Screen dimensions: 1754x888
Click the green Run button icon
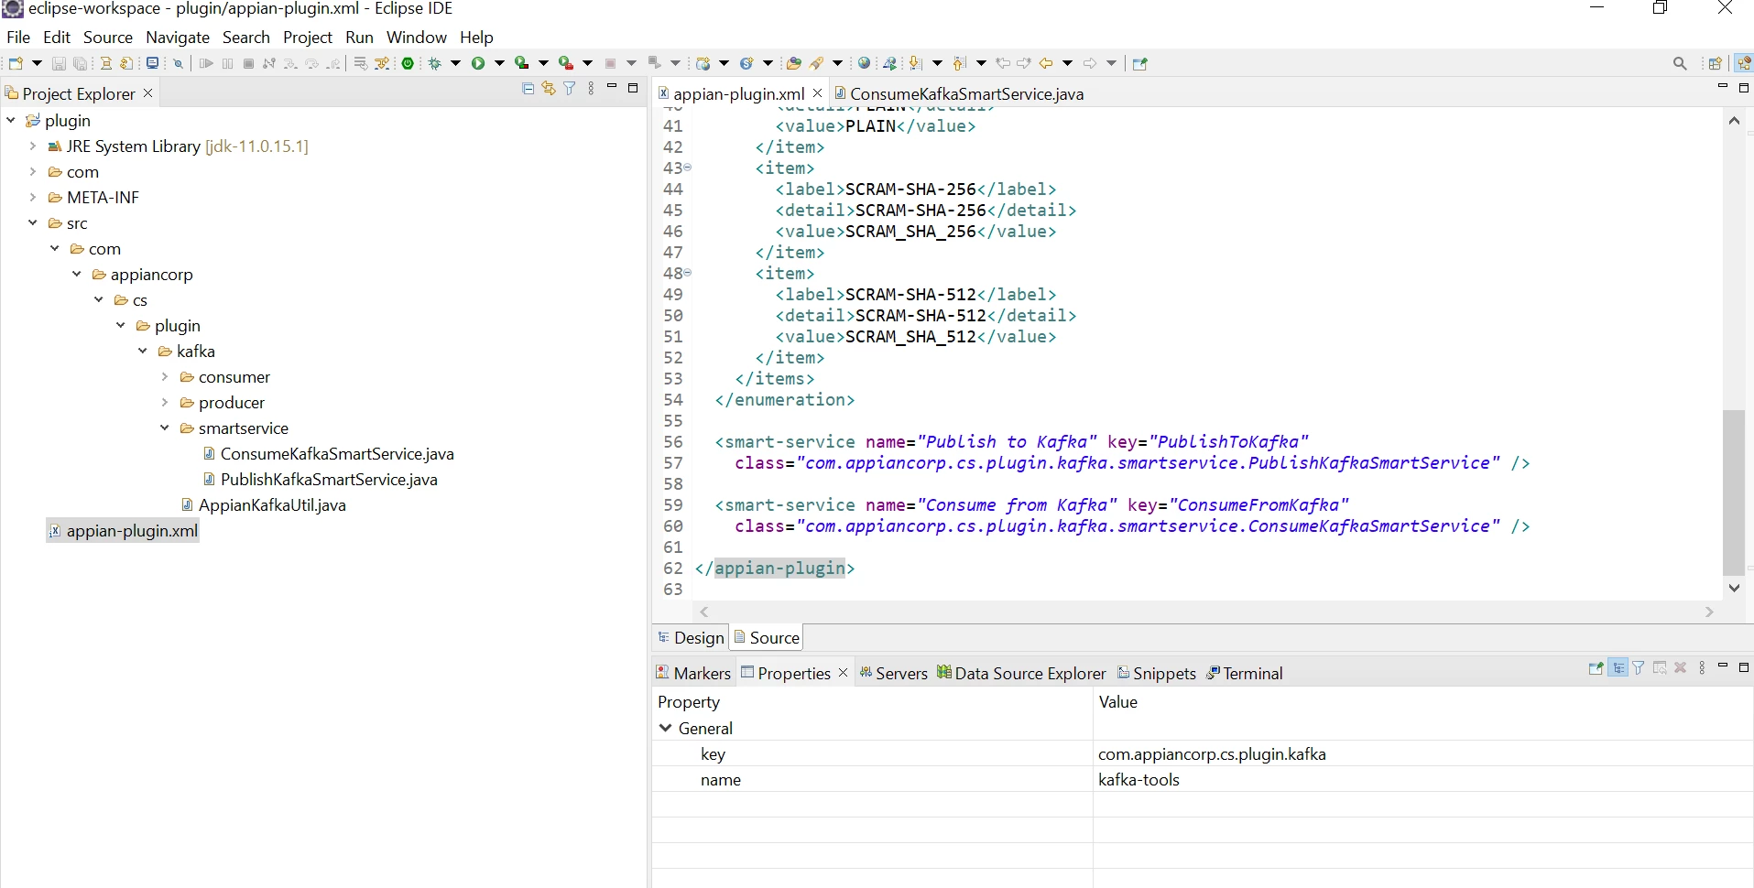478,63
